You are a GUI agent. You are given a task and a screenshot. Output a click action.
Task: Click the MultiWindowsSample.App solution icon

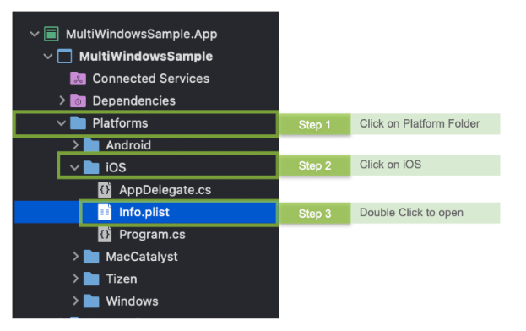click(x=52, y=34)
